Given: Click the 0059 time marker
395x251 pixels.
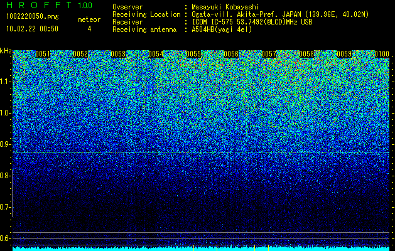Looking at the screenshot, I should coord(344,54).
